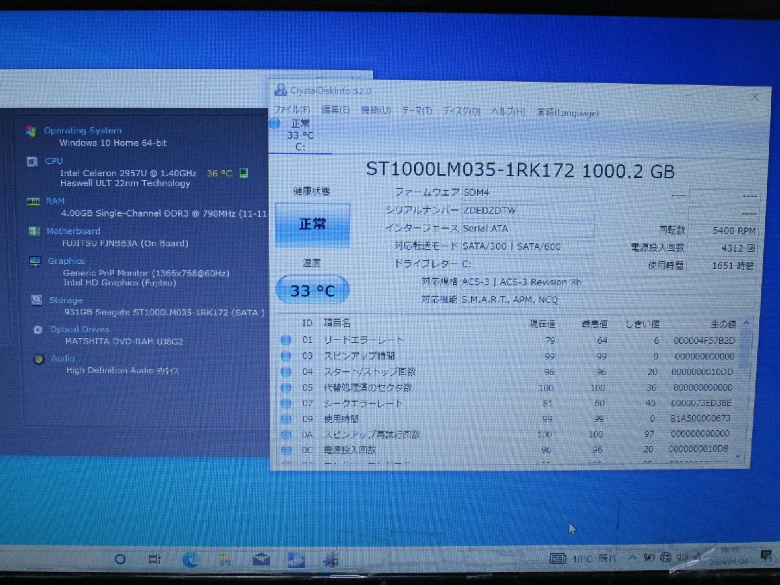Screen dimensions: 780x585
Task: Click the status dot of row 04 スタート/ストップ回数
Action: pos(285,372)
